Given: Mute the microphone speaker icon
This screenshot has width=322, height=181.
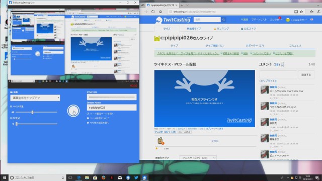Looking at the screenshot, I should pos(13,112).
